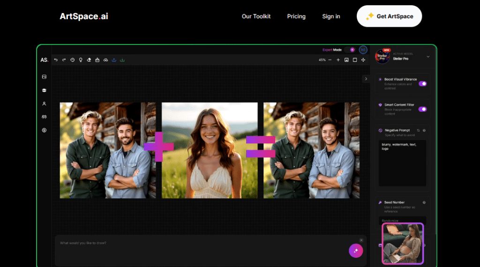Click the image fit icon beside zoom

tap(346, 60)
